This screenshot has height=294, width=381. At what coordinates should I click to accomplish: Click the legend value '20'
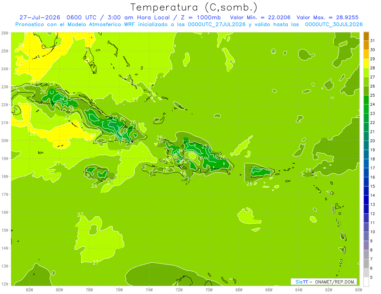[x=372, y=140]
